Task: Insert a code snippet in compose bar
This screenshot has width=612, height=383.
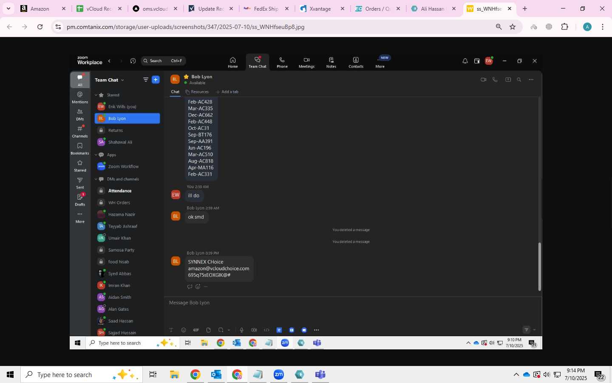Action: [266, 330]
